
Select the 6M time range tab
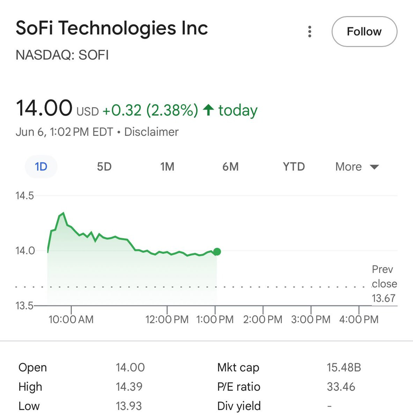(x=230, y=167)
